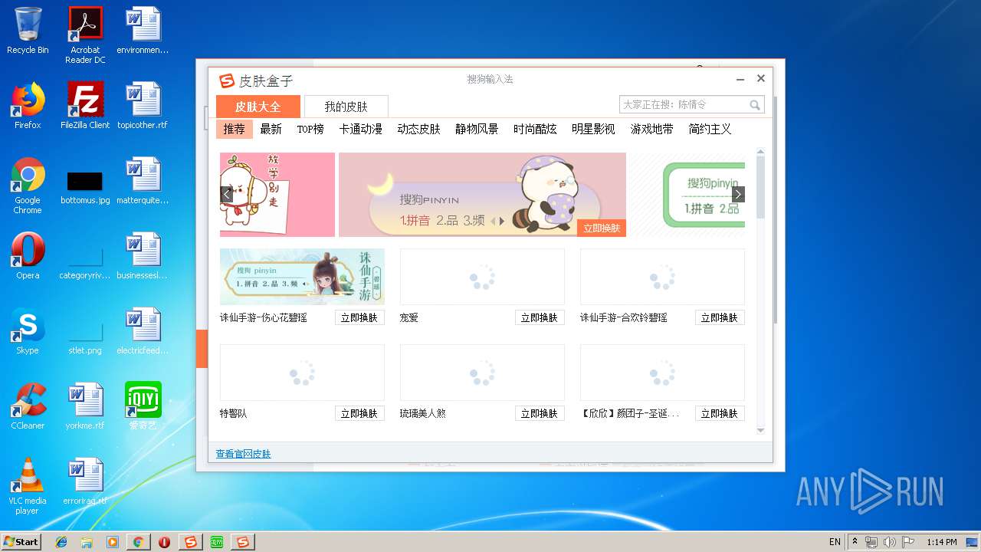Switch to the 皮肤大全 tab

(x=258, y=107)
